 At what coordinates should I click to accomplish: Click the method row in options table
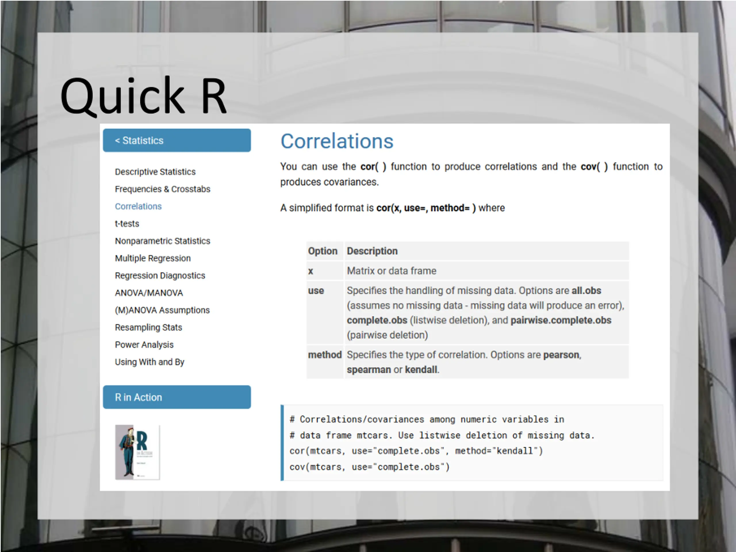click(467, 362)
